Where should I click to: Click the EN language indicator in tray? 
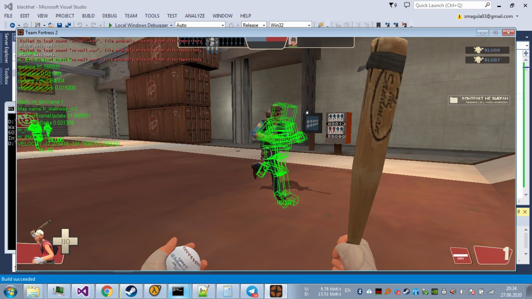348,291
